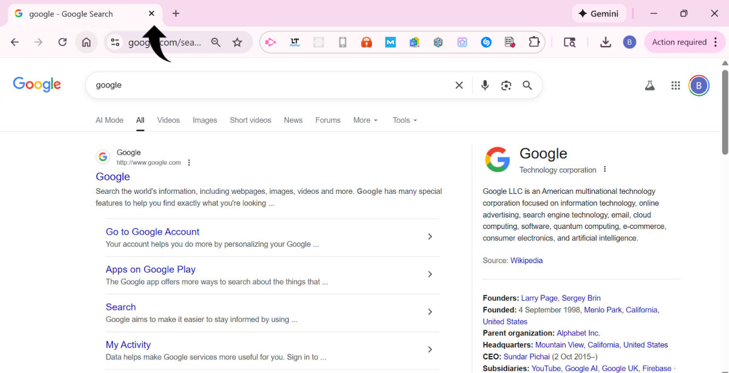Click the Larry Page founder link
Viewport: 729px width, 373px height.
point(539,298)
